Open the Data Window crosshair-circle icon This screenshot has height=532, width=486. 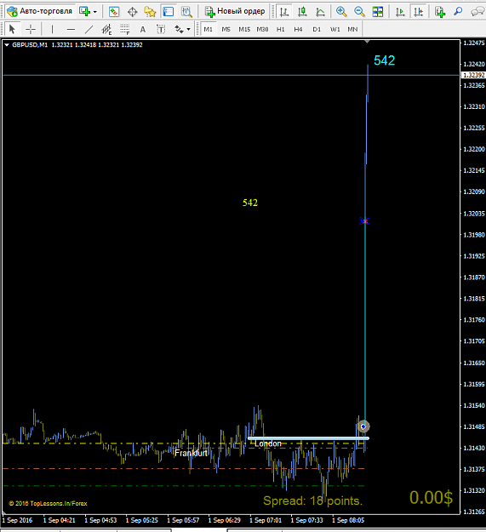(x=132, y=12)
